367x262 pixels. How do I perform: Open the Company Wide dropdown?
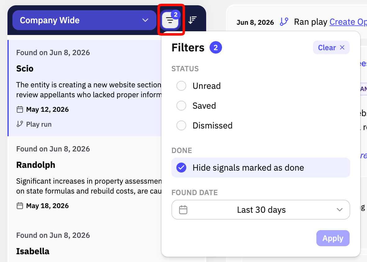[84, 20]
